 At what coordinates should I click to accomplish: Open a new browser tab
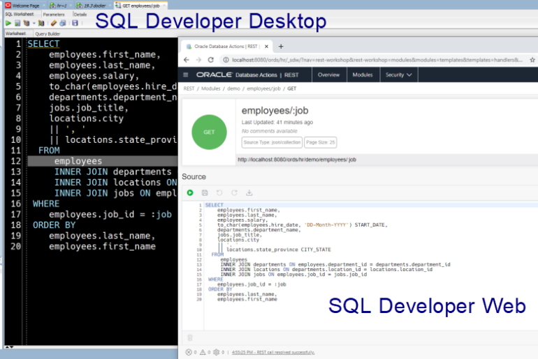tap(281, 46)
